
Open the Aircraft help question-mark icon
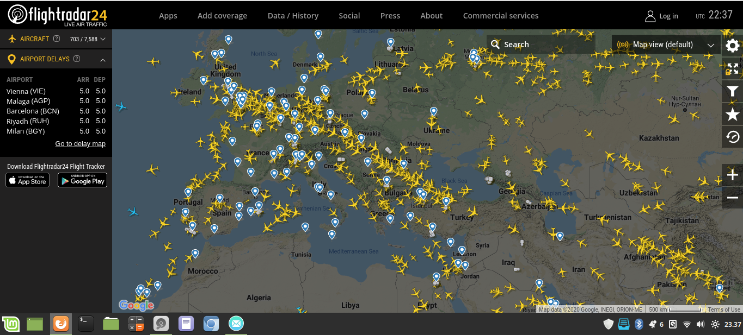pyautogui.click(x=57, y=39)
